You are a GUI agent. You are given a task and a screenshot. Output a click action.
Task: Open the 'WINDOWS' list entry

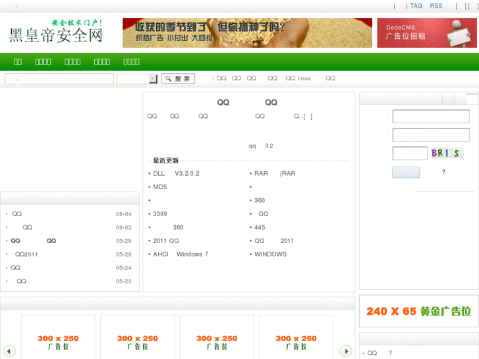tap(270, 254)
